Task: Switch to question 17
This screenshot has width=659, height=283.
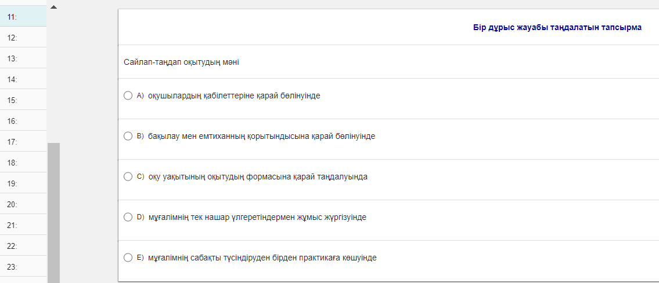Action: tap(23, 142)
